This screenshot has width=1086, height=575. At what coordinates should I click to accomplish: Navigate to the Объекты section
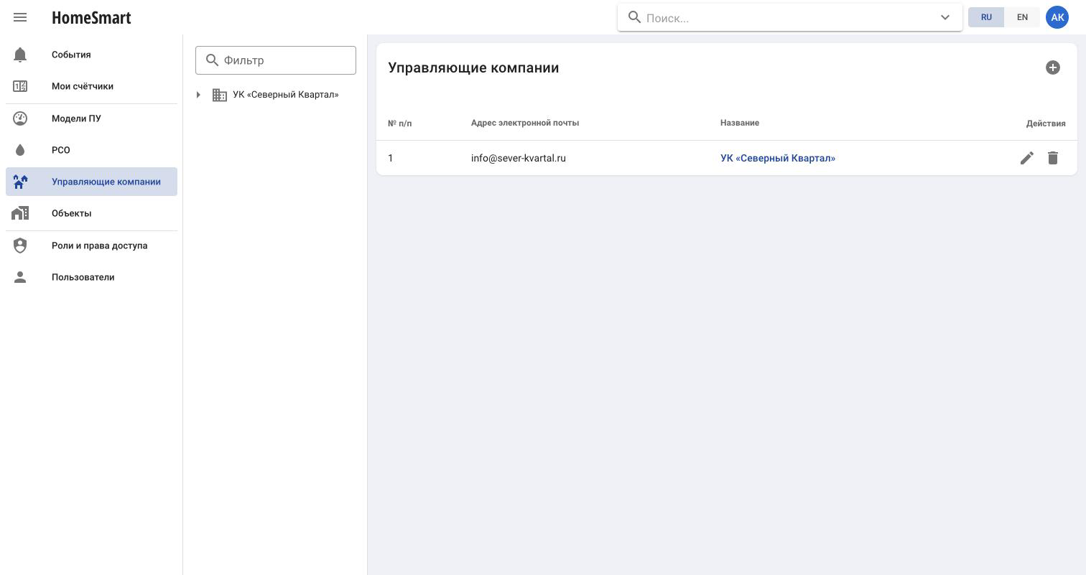pyautogui.click(x=91, y=213)
